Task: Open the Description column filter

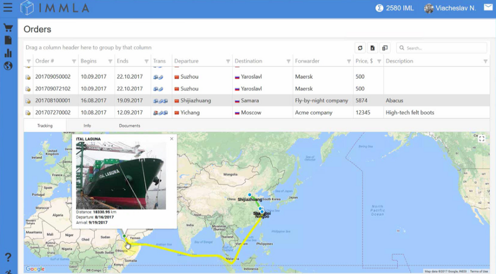Action: click(x=485, y=61)
